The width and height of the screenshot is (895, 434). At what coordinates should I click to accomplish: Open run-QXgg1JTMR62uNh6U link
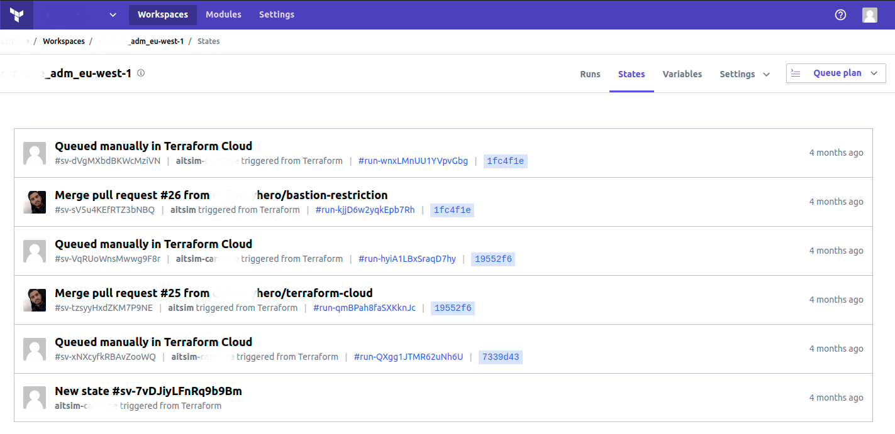(408, 357)
